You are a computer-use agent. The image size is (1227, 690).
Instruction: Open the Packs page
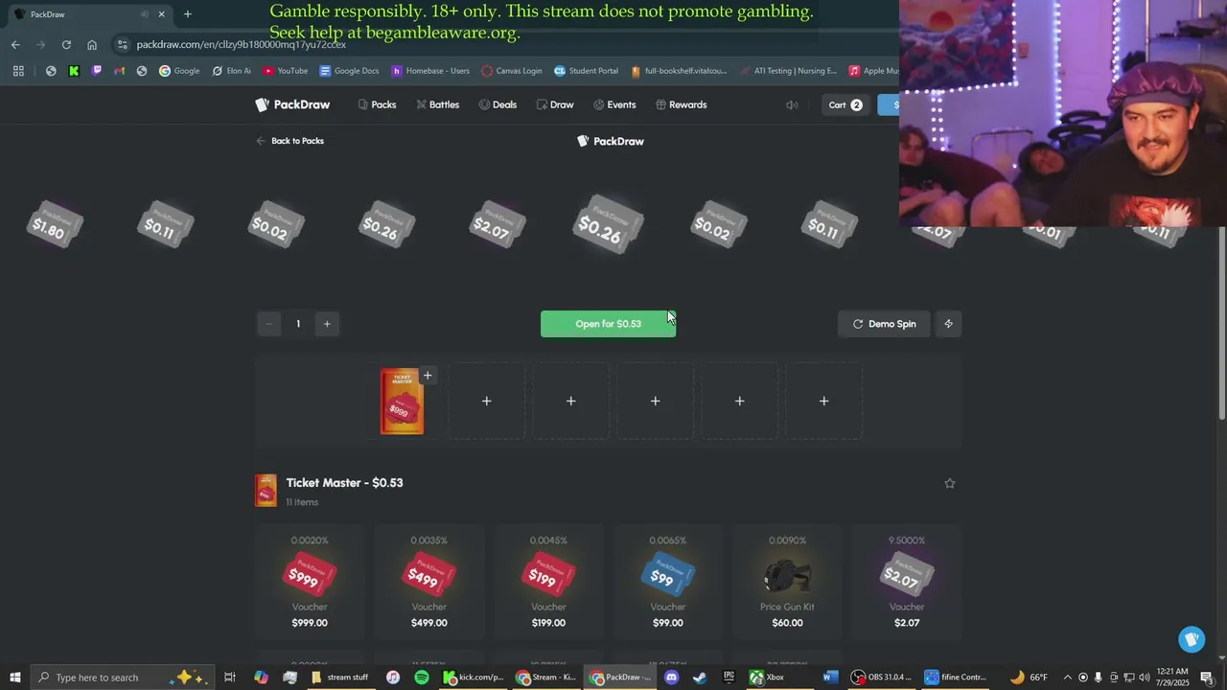pos(377,104)
